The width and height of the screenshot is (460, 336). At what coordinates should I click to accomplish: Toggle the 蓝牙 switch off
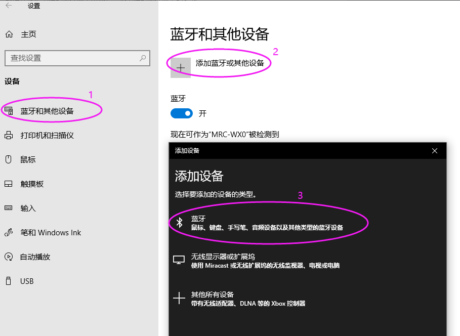[182, 113]
